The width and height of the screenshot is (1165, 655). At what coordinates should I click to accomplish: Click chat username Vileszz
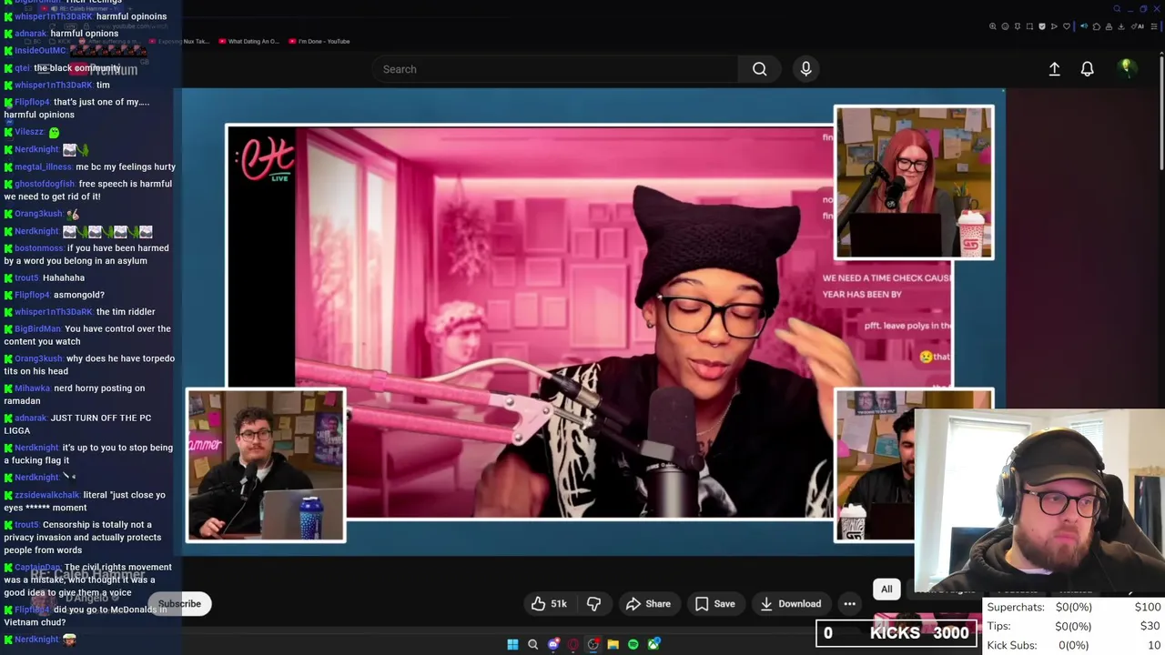[x=29, y=132]
